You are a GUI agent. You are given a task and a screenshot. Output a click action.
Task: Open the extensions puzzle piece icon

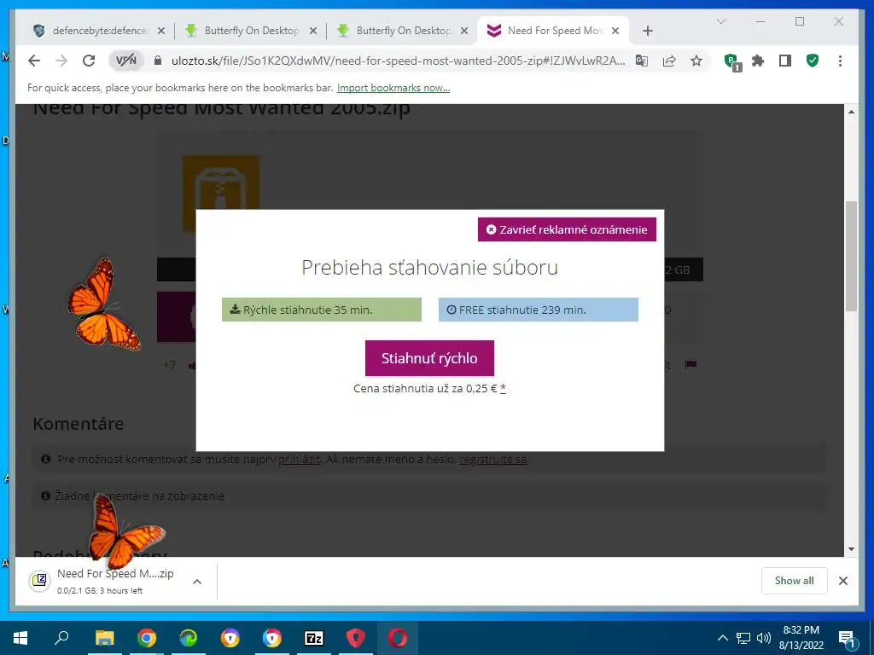(x=758, y=61)
